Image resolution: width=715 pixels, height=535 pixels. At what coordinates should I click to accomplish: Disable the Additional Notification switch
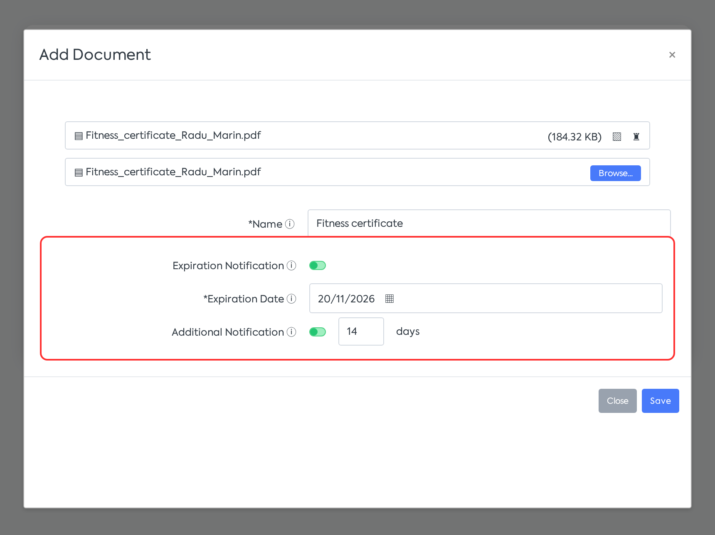318,332
